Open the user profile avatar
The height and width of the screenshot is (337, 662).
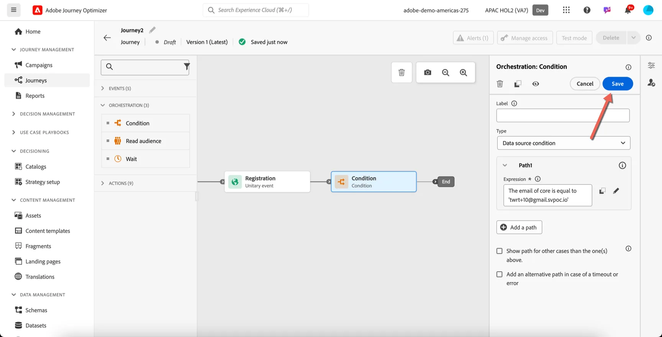(648, 10)
